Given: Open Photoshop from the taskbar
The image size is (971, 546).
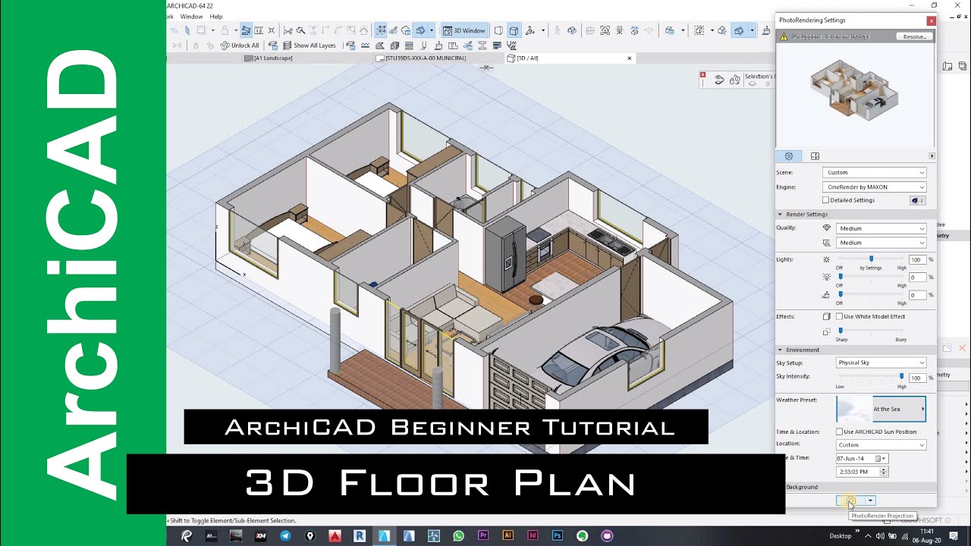Looking at the screenshot, I should click(x=558, y=535).
